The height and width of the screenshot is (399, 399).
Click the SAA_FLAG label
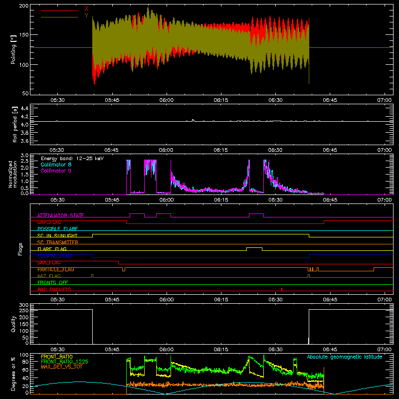click(49, 263)
